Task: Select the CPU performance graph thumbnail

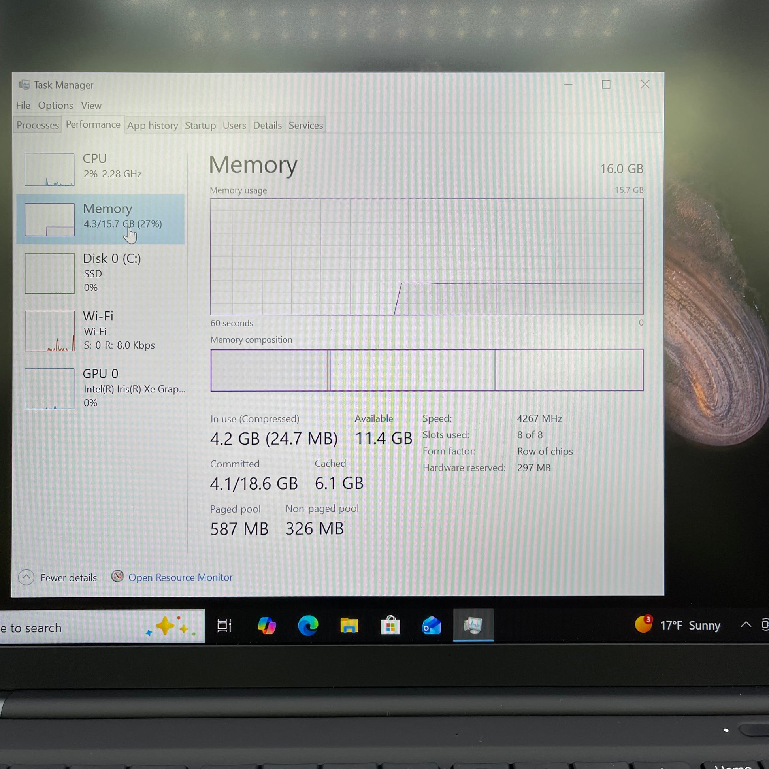Action: [x=49, y=170]
